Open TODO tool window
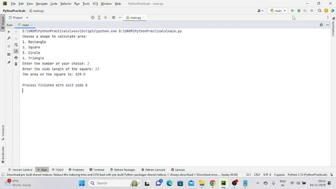This screenshot has width=336, height=189. coord(58,170)
